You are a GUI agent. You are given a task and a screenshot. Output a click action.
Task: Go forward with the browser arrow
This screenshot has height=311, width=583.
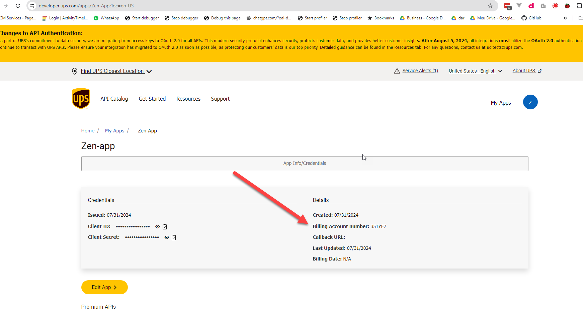[6, 6]
